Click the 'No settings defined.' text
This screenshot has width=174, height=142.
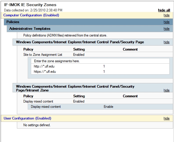point(37,125)
